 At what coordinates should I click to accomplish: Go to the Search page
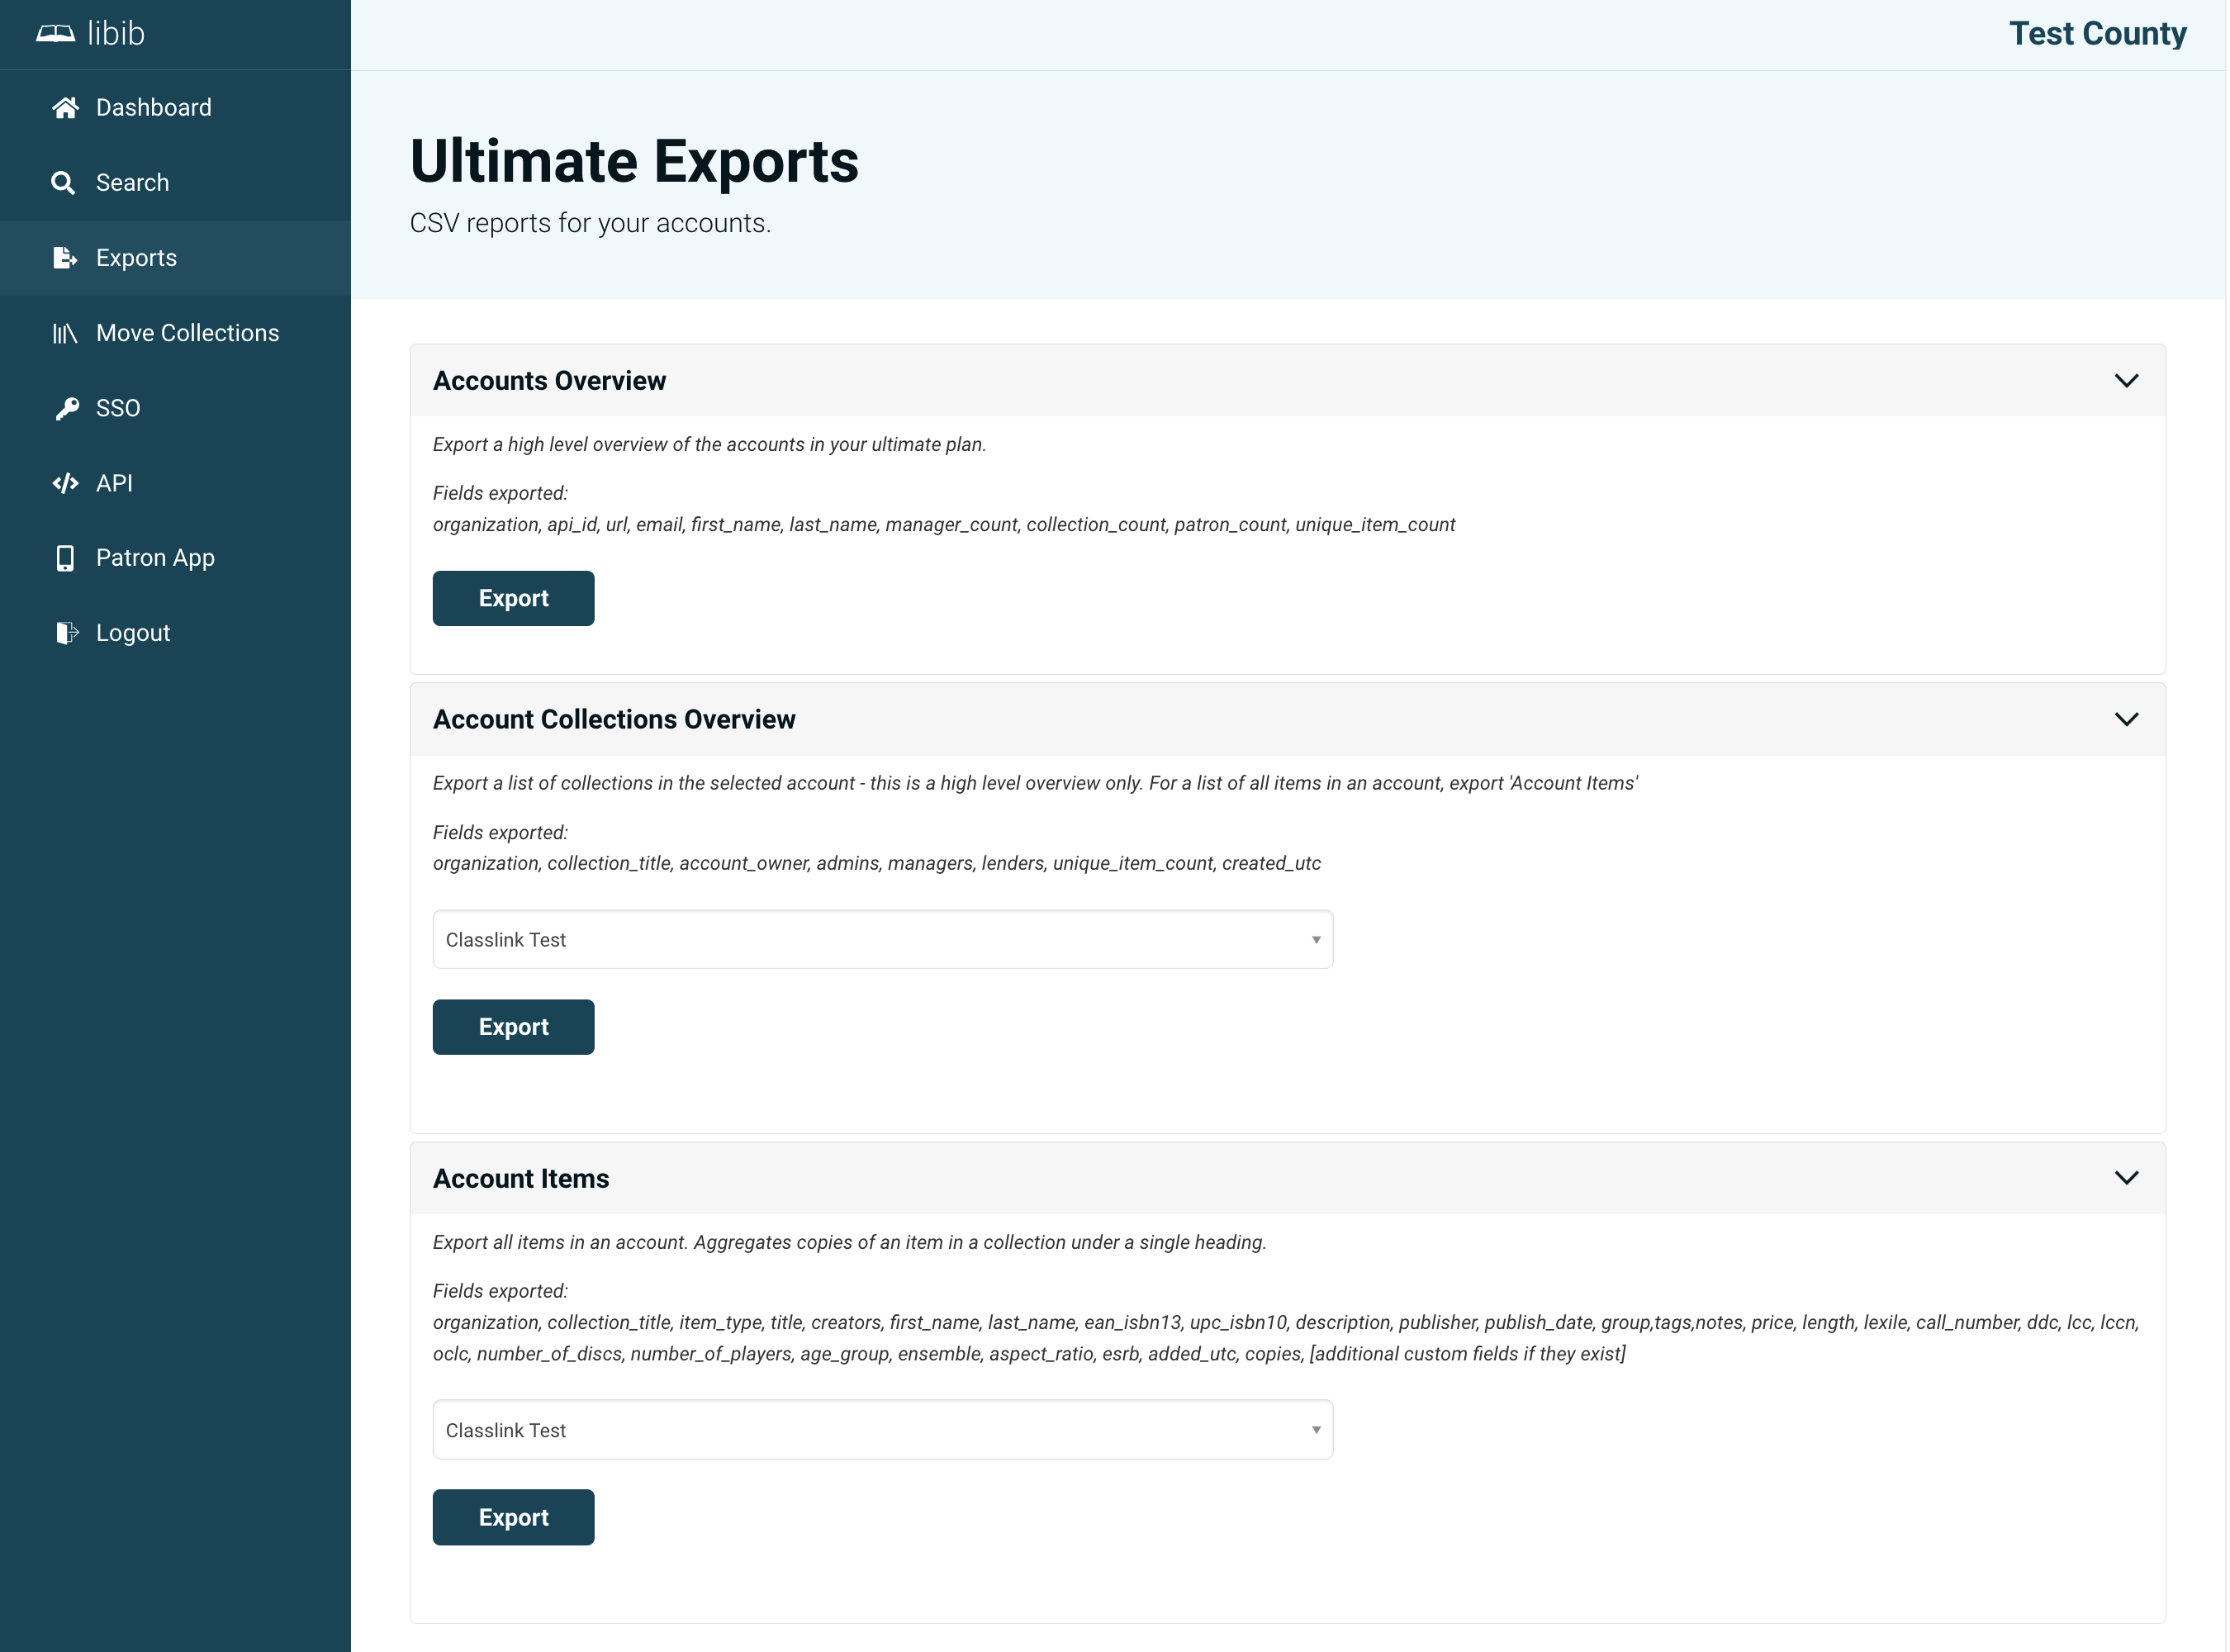(x=175, y=183)
